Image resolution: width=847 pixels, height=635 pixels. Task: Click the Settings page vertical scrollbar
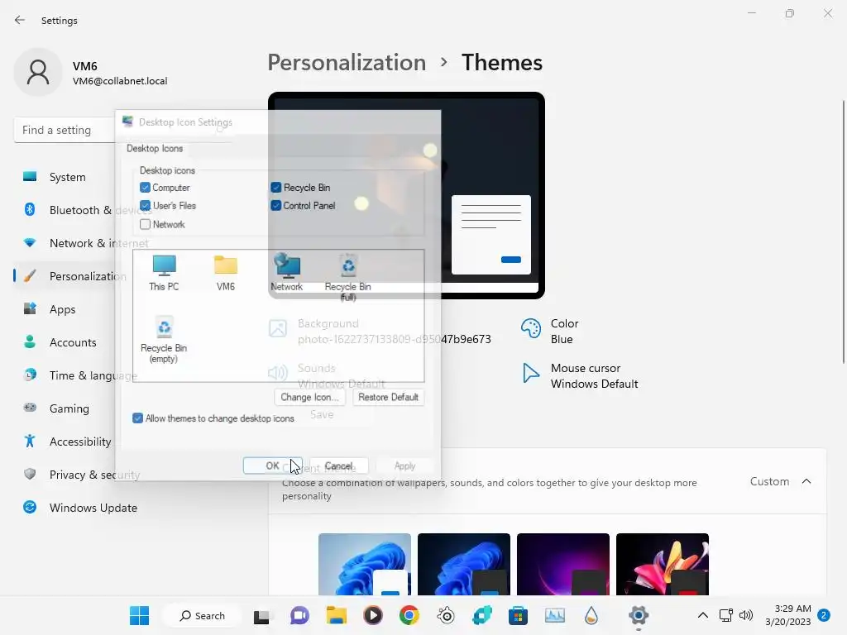click(x=843, y=232)
